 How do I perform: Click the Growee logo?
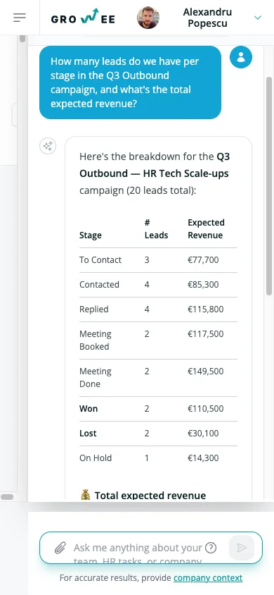tap(83, 18)
